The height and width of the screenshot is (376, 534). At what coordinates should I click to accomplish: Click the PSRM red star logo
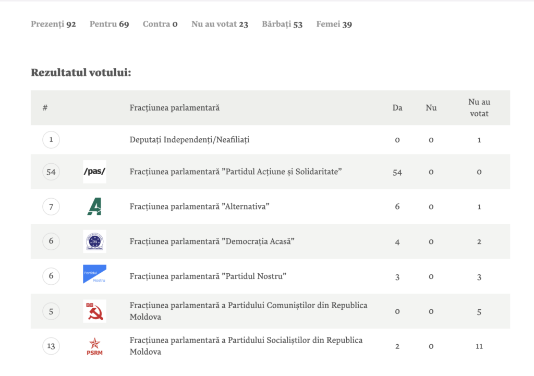click(x=94, y=346)
